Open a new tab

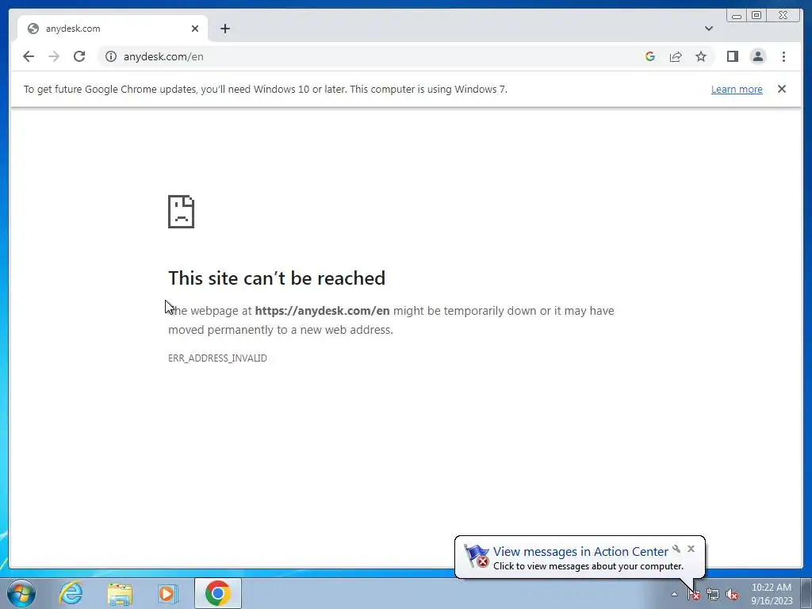click(224, 29)
